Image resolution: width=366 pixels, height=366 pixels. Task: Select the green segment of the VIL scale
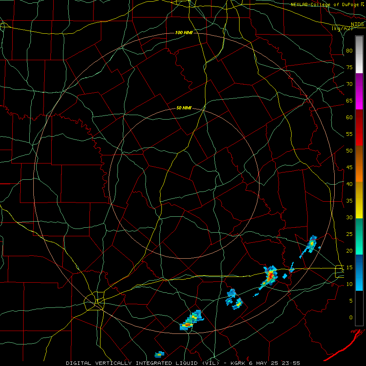[x=359, y=236]
